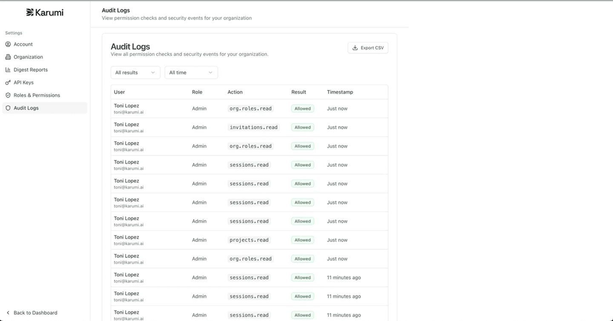Export the audit logs as CSV

(368, 48)
